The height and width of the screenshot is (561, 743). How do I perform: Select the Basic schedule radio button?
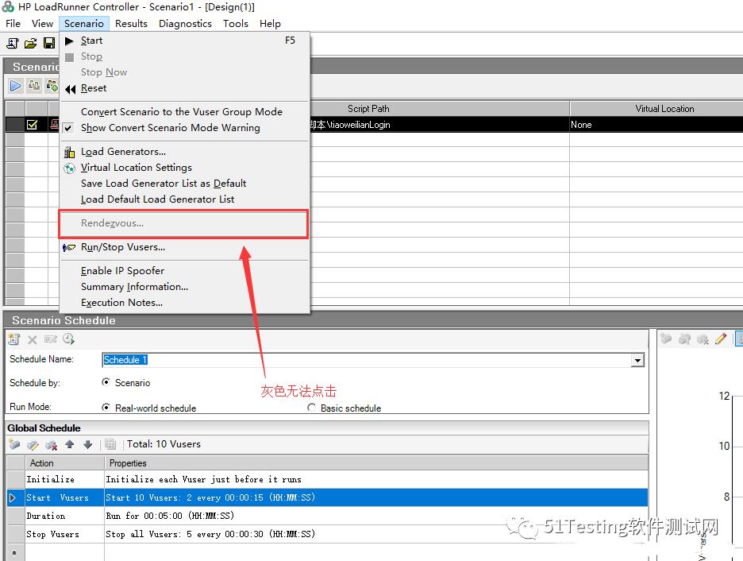coord(311,408)
